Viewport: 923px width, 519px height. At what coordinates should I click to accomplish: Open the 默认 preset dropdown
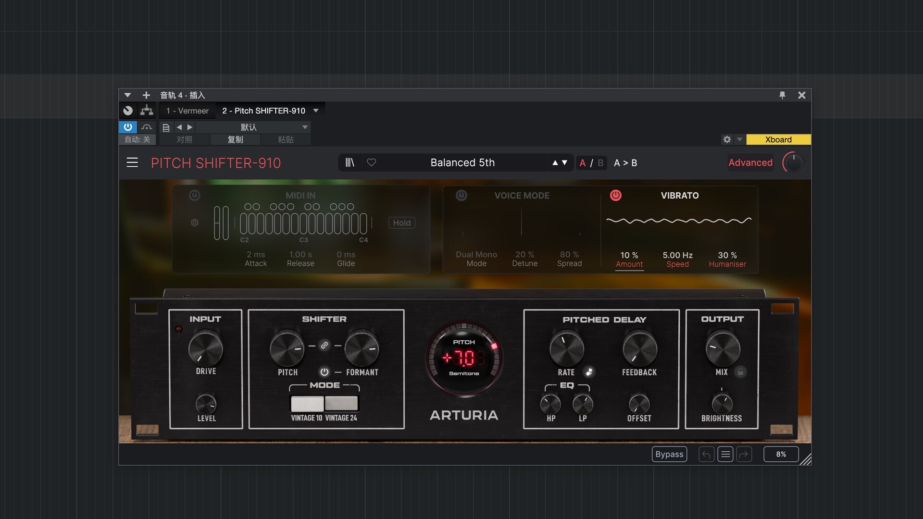[x=305, y=127]
